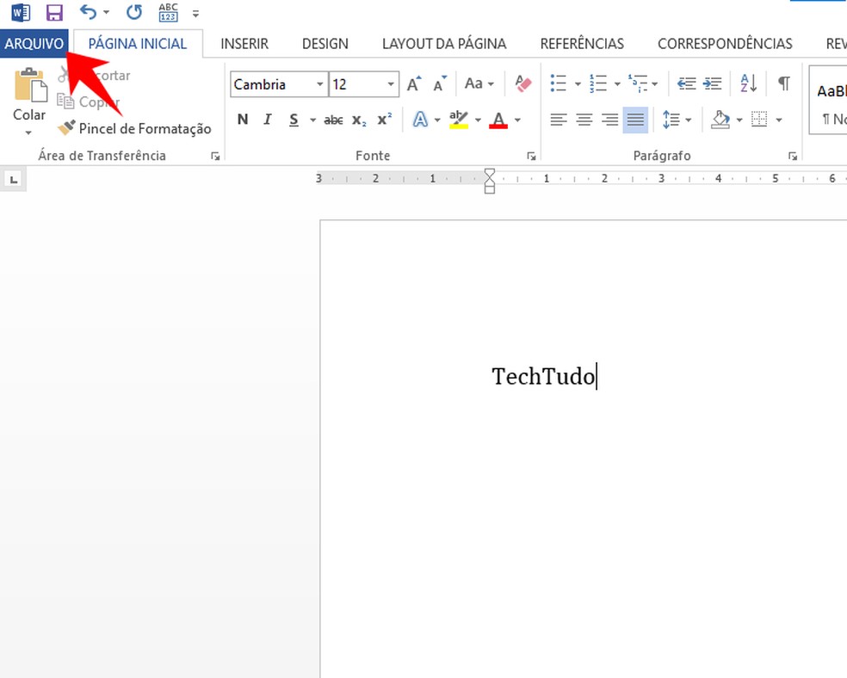The height and width of the screenshot is (678, 847).
Task: Expand the line spacing dropdown
Action: coord(688,120)
